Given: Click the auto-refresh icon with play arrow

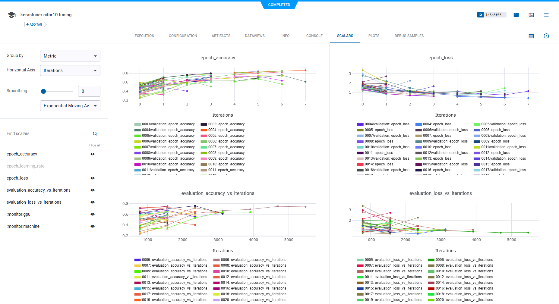Looking at the screenshot, I should coord(546,36).
